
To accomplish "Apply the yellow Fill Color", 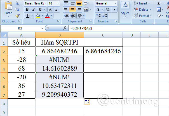I will [38, 16].
